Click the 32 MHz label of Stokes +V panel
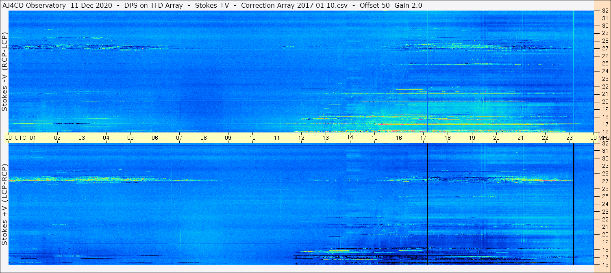 coord(605,143)
